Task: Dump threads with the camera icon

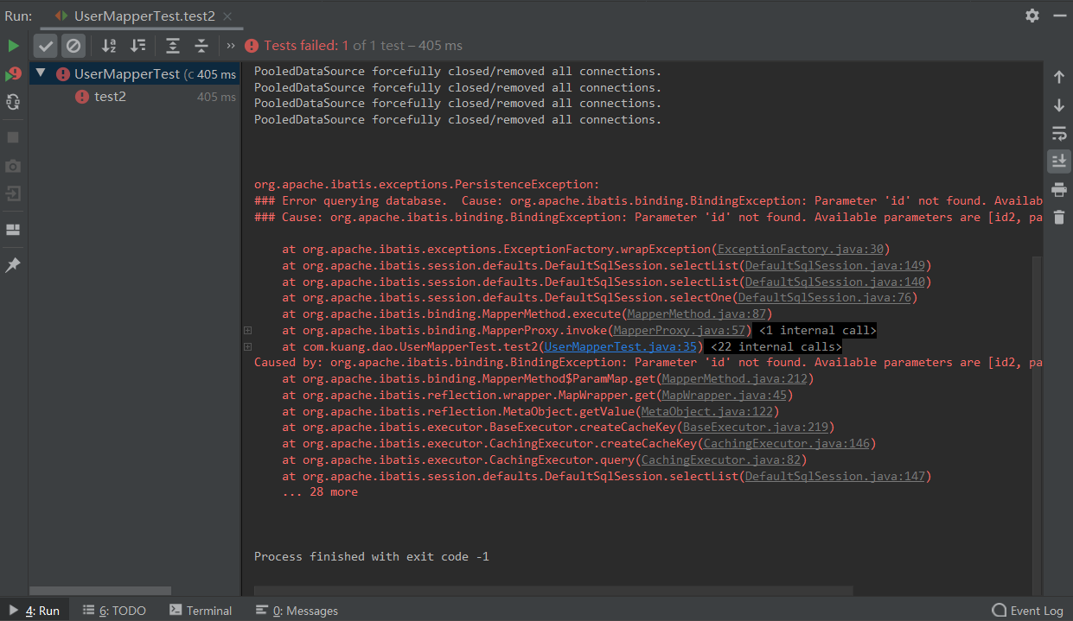Action: point(13,166)
